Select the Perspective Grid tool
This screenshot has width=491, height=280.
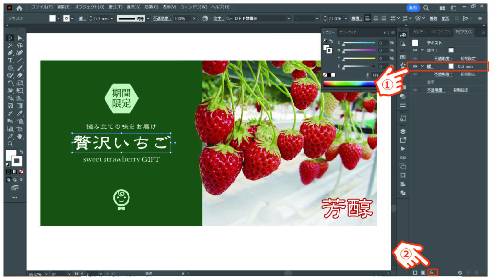pos(20,98)
